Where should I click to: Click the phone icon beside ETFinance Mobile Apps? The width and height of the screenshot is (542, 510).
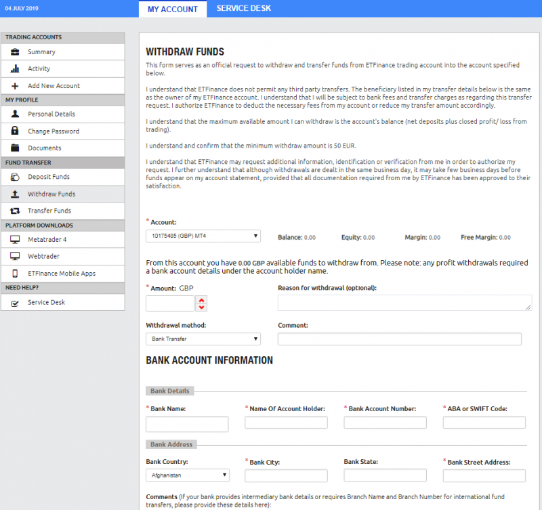[15, 274]
